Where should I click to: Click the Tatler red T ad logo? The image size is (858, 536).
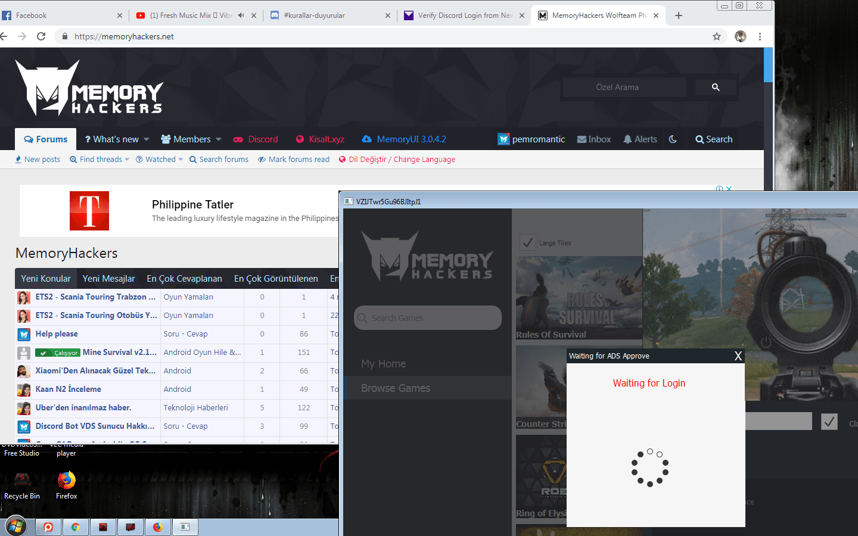coord(89,211)
